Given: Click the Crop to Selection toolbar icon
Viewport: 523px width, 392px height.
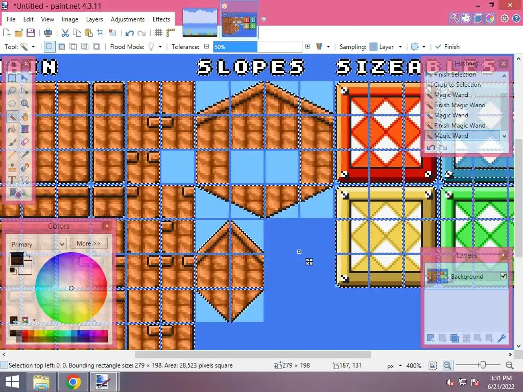Looking at the screenshot, I should click(x=101, y=33).
